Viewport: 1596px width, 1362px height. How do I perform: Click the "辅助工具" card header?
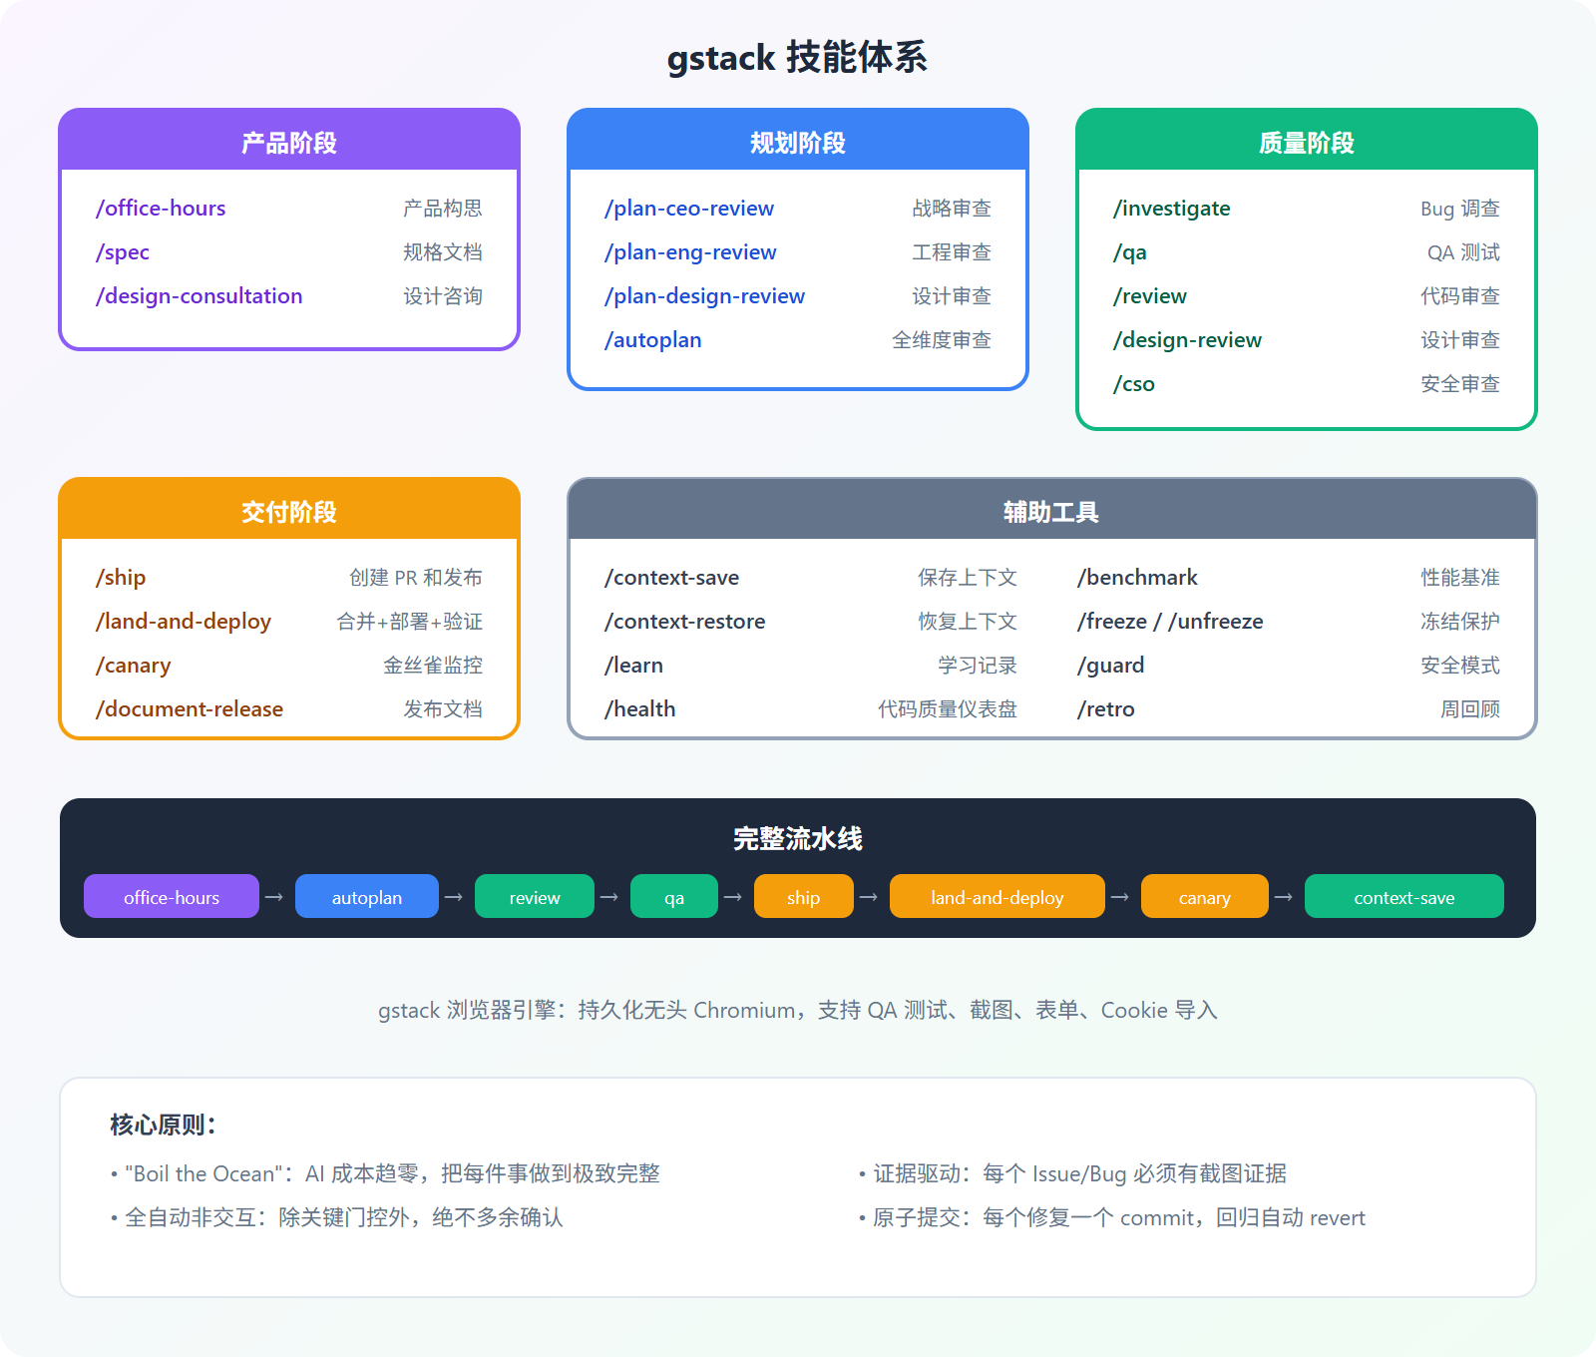point(1052,510)
